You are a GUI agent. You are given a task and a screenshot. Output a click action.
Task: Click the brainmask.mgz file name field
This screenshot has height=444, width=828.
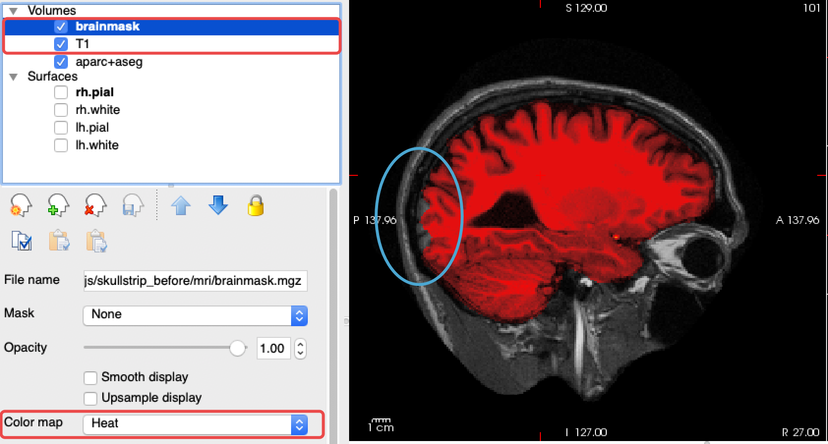[x=195, y=280]
